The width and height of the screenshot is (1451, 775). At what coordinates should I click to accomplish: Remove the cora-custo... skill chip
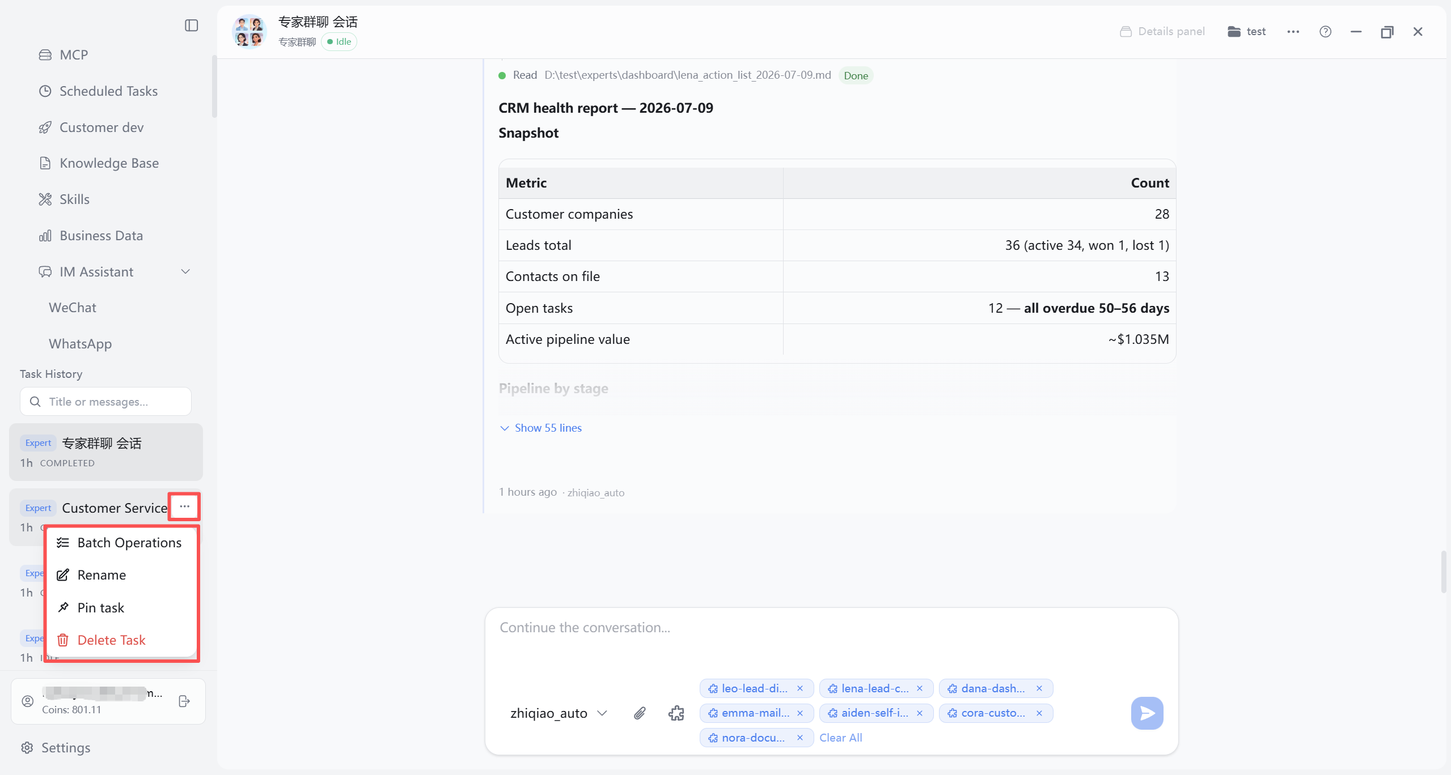click(x=1039, y=713)
